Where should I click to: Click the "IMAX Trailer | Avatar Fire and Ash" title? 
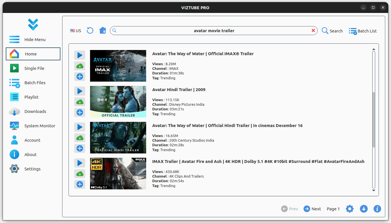pyautogui.click(x=258, y=162)
